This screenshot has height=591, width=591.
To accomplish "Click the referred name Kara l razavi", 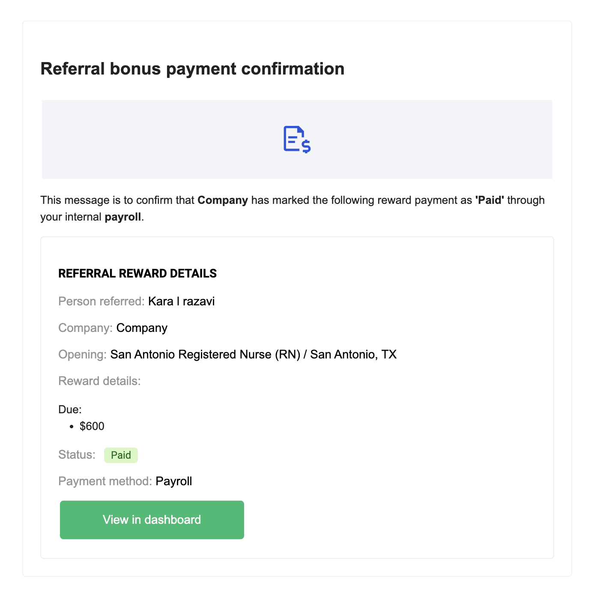I will [x=182, y=301].
